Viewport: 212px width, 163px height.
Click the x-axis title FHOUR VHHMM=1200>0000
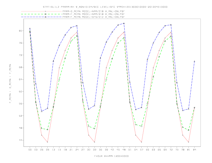pos(111,156)
